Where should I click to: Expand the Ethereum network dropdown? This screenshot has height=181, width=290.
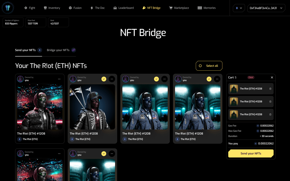click(x=239, y=8)
